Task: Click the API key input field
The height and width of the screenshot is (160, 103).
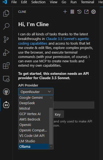Action: 74,105
